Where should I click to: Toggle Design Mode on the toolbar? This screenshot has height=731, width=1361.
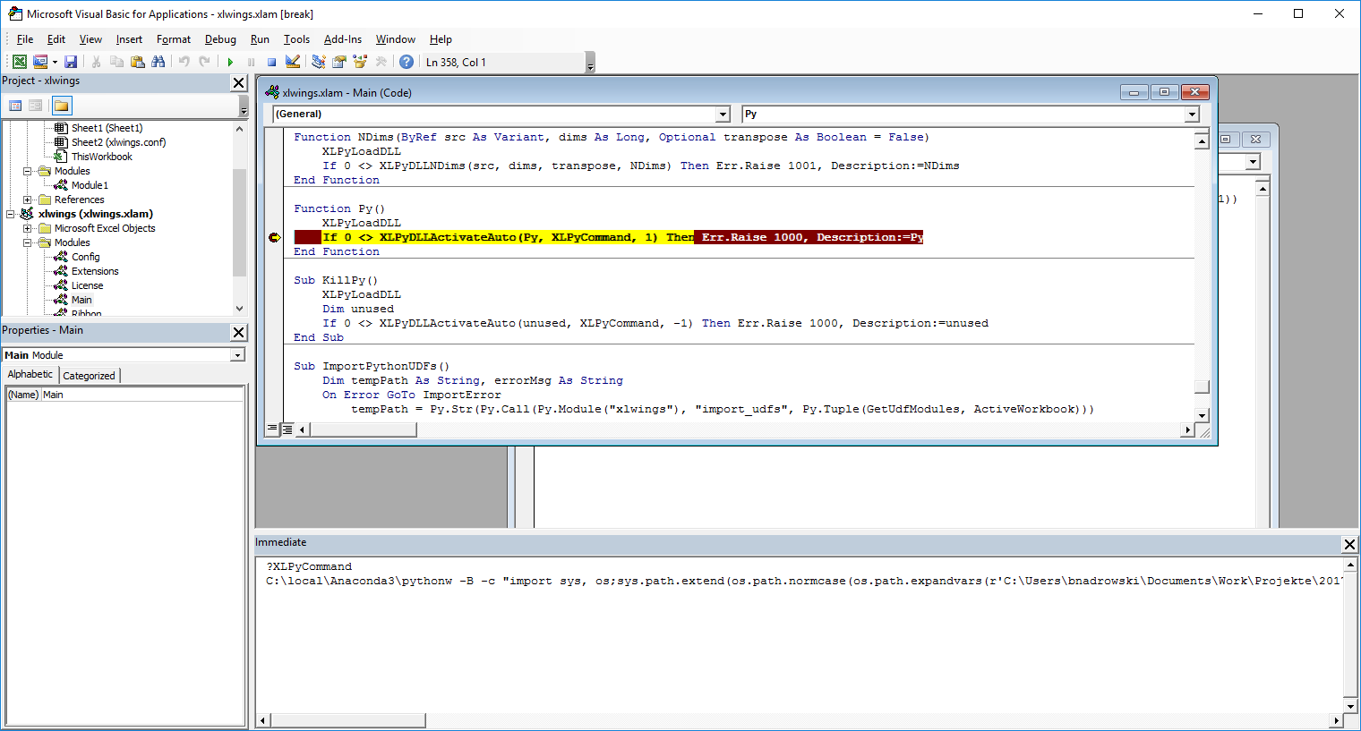point(292,61)
